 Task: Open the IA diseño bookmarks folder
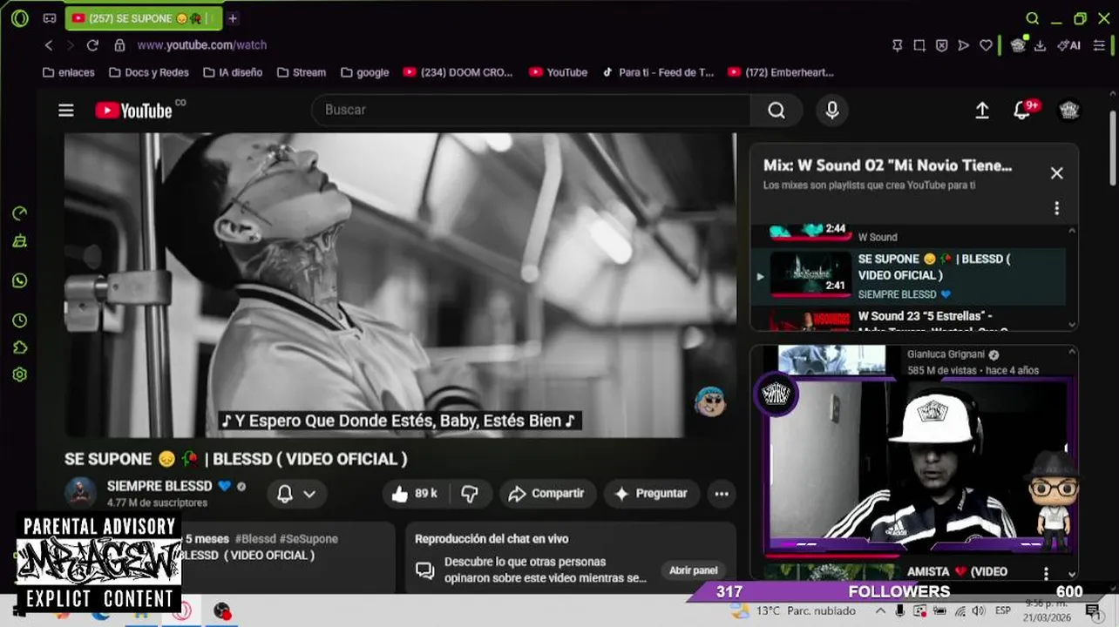click(x=232, y=72)
